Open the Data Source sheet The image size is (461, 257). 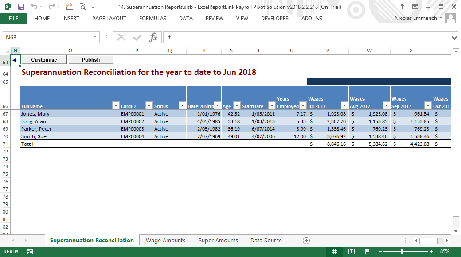[x=266, y=240]
